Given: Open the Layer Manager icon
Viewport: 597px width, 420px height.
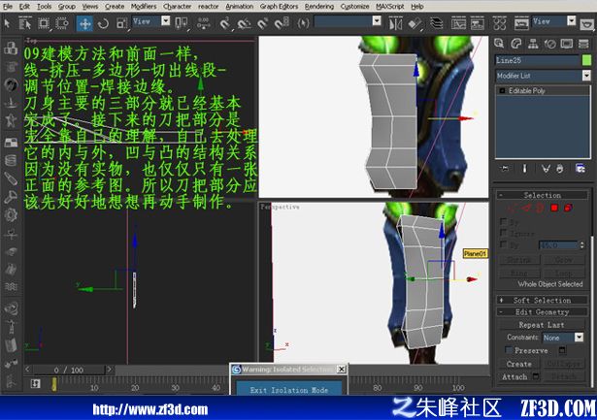Looking at the screenshot, I should [x=436, y=23].
